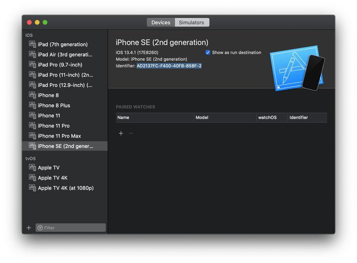Switch to the Simulators tab
This screenshot has height=263, width=357.
191,22
